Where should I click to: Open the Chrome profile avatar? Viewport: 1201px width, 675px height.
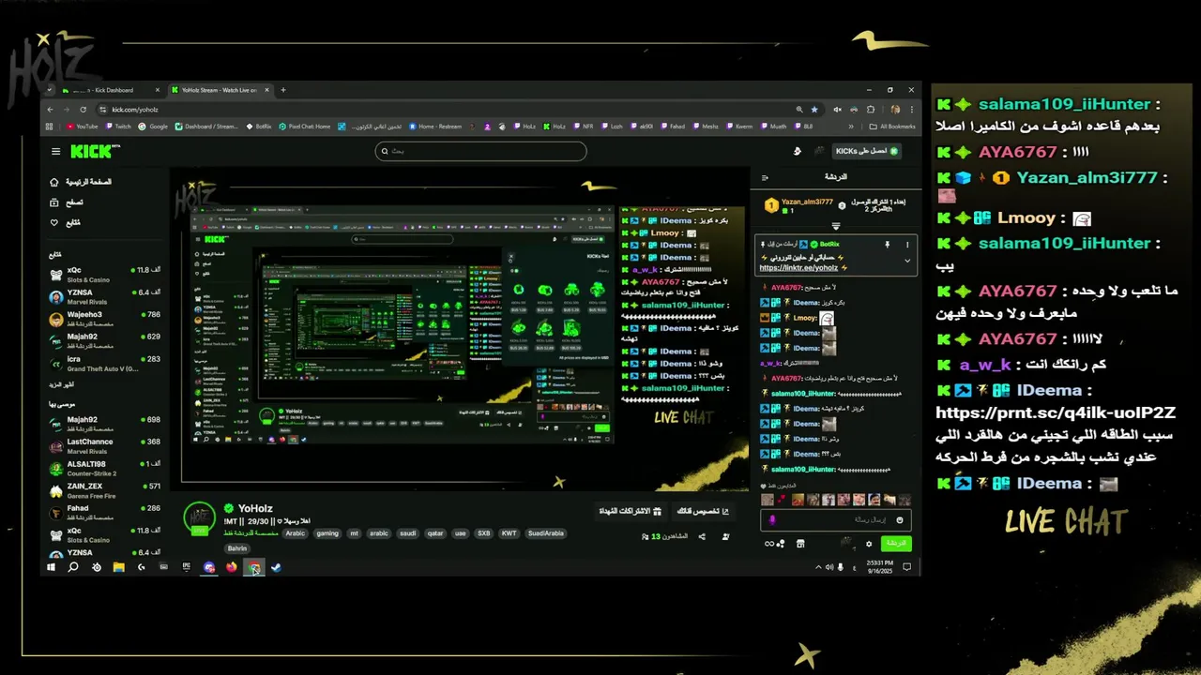click(895, 110)
